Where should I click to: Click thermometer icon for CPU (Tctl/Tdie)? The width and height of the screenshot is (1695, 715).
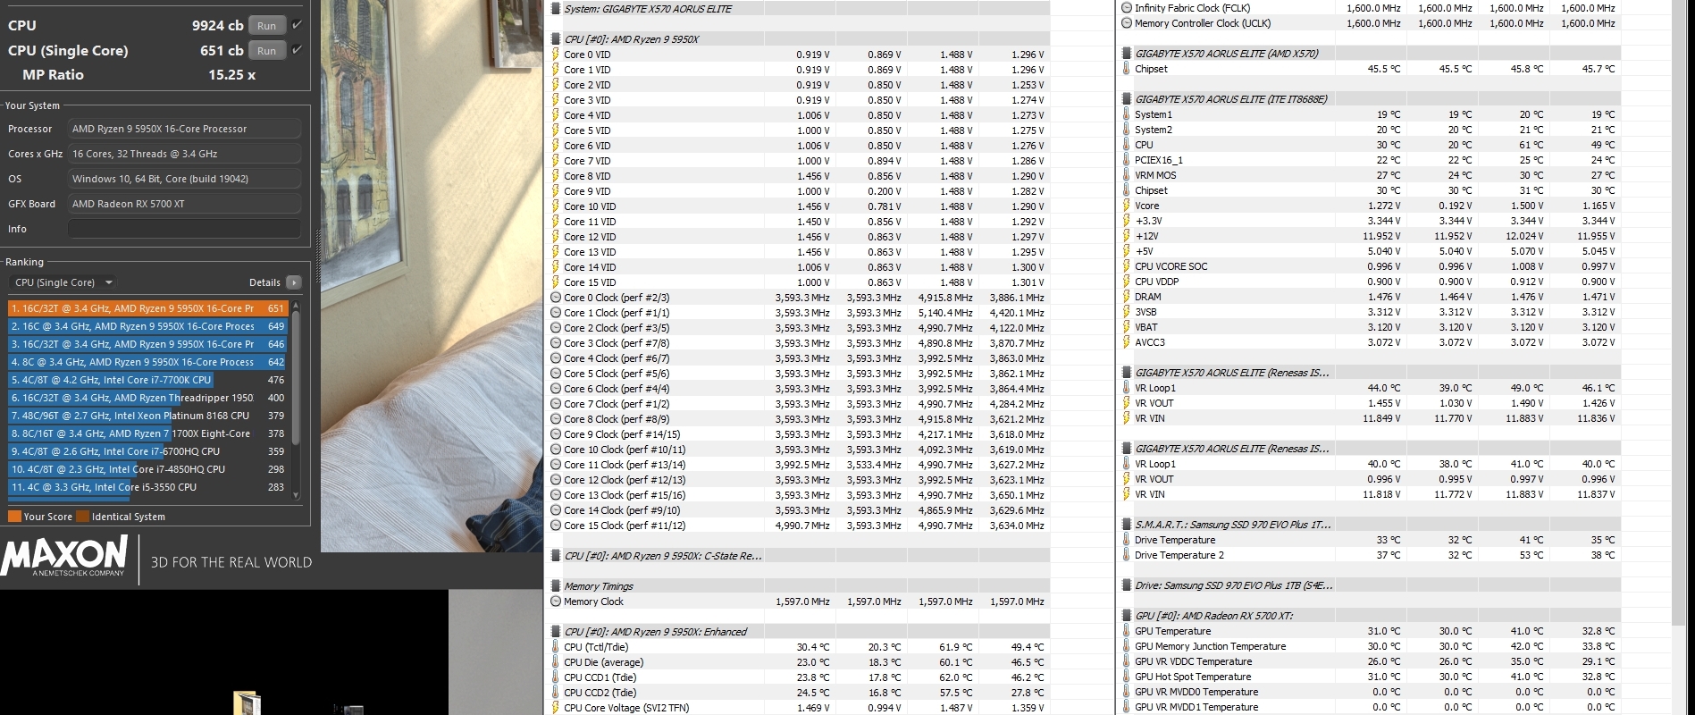point(555,647)
